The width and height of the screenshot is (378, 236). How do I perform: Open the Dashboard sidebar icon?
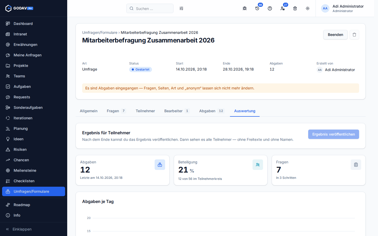click(x=8, y=24)
